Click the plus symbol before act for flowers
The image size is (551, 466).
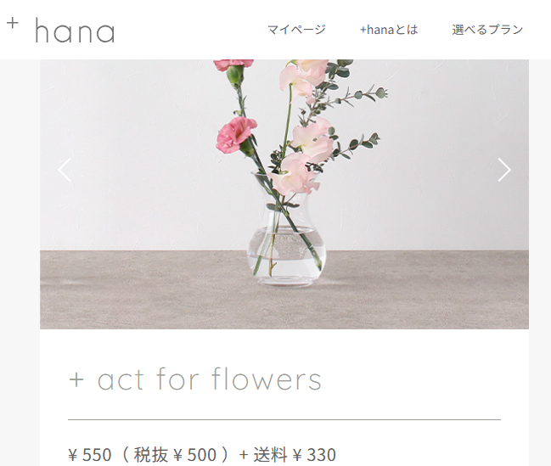[x=76, y=380]
